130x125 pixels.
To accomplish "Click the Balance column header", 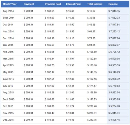I will click(113, 4).
